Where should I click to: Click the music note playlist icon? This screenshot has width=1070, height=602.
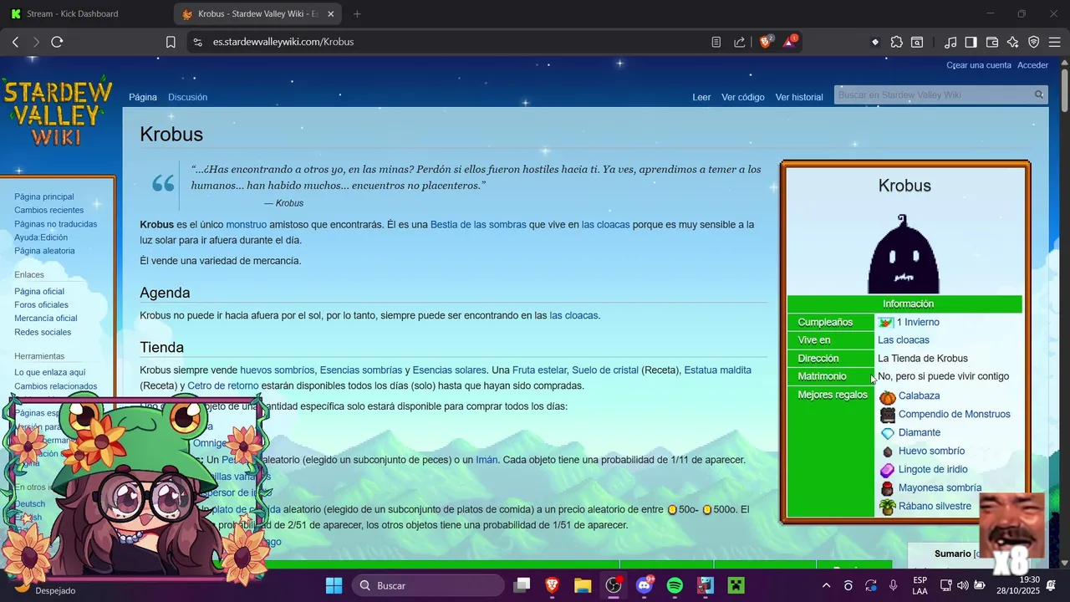950,42
